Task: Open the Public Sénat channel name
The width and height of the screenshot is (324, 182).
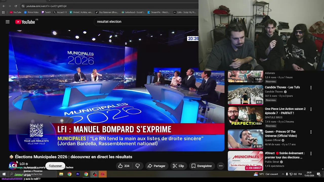Action: (272, 162)
